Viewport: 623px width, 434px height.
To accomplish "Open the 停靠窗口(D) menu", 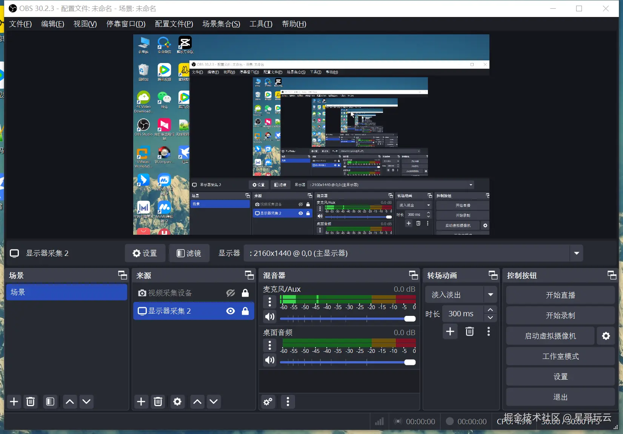I will pyautogui.click(x=126, y=24).
